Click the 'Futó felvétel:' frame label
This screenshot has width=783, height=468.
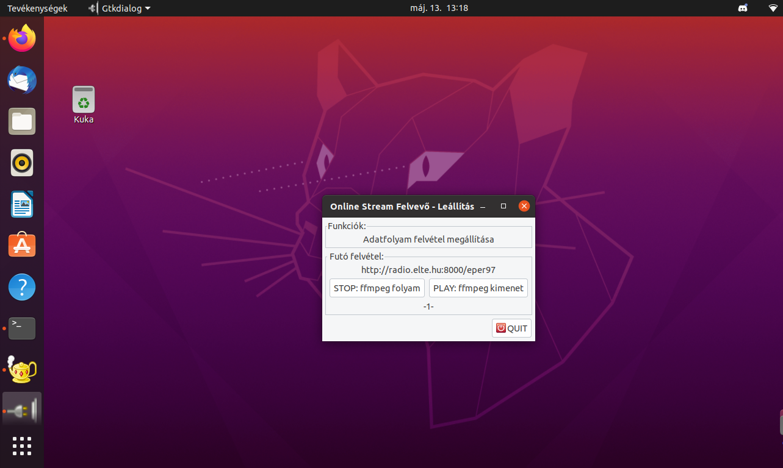(x=356, y=257)
